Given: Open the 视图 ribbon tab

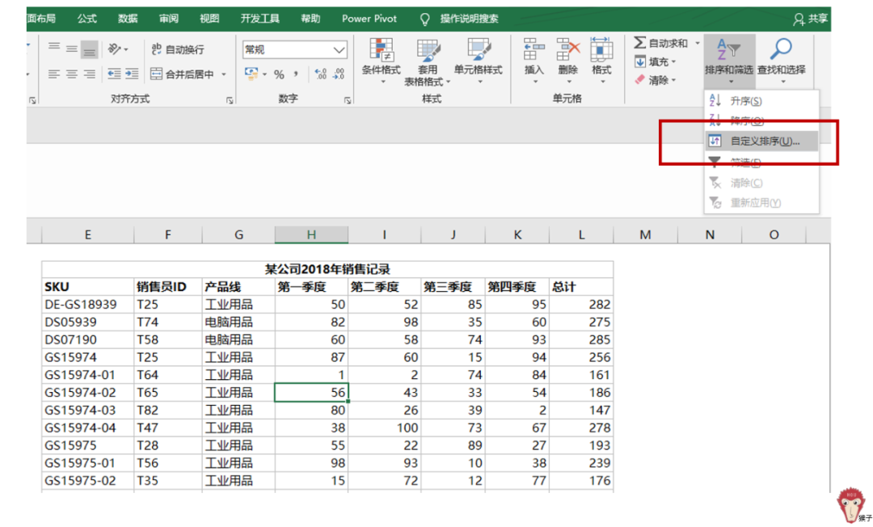Looking at the screenshot, I should (x=209, y=19).
